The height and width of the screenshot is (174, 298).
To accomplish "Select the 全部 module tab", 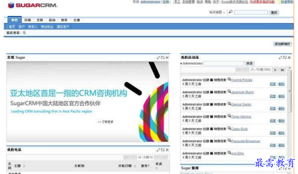I will pos(76,20).
